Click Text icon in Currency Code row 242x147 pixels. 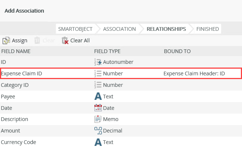coord(98,142)
